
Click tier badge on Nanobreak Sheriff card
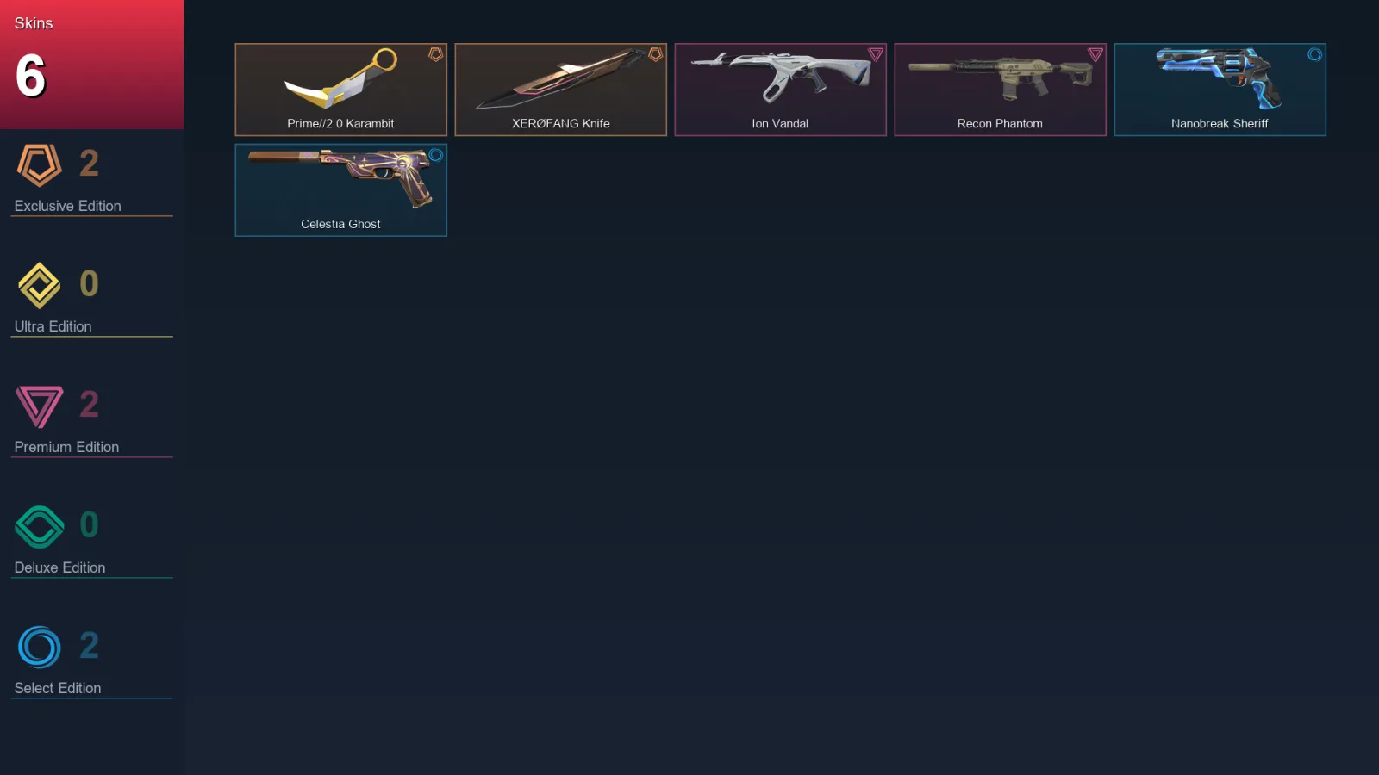pyautogui.click(x=1314, y=54)
